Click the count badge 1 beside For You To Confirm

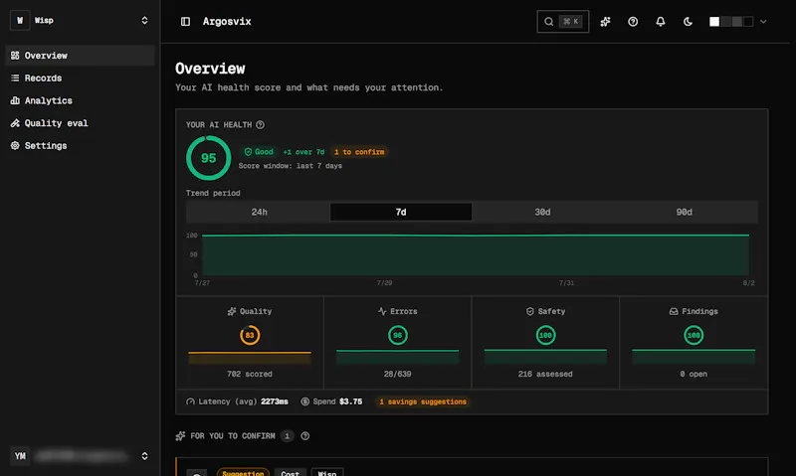point(287,436)
